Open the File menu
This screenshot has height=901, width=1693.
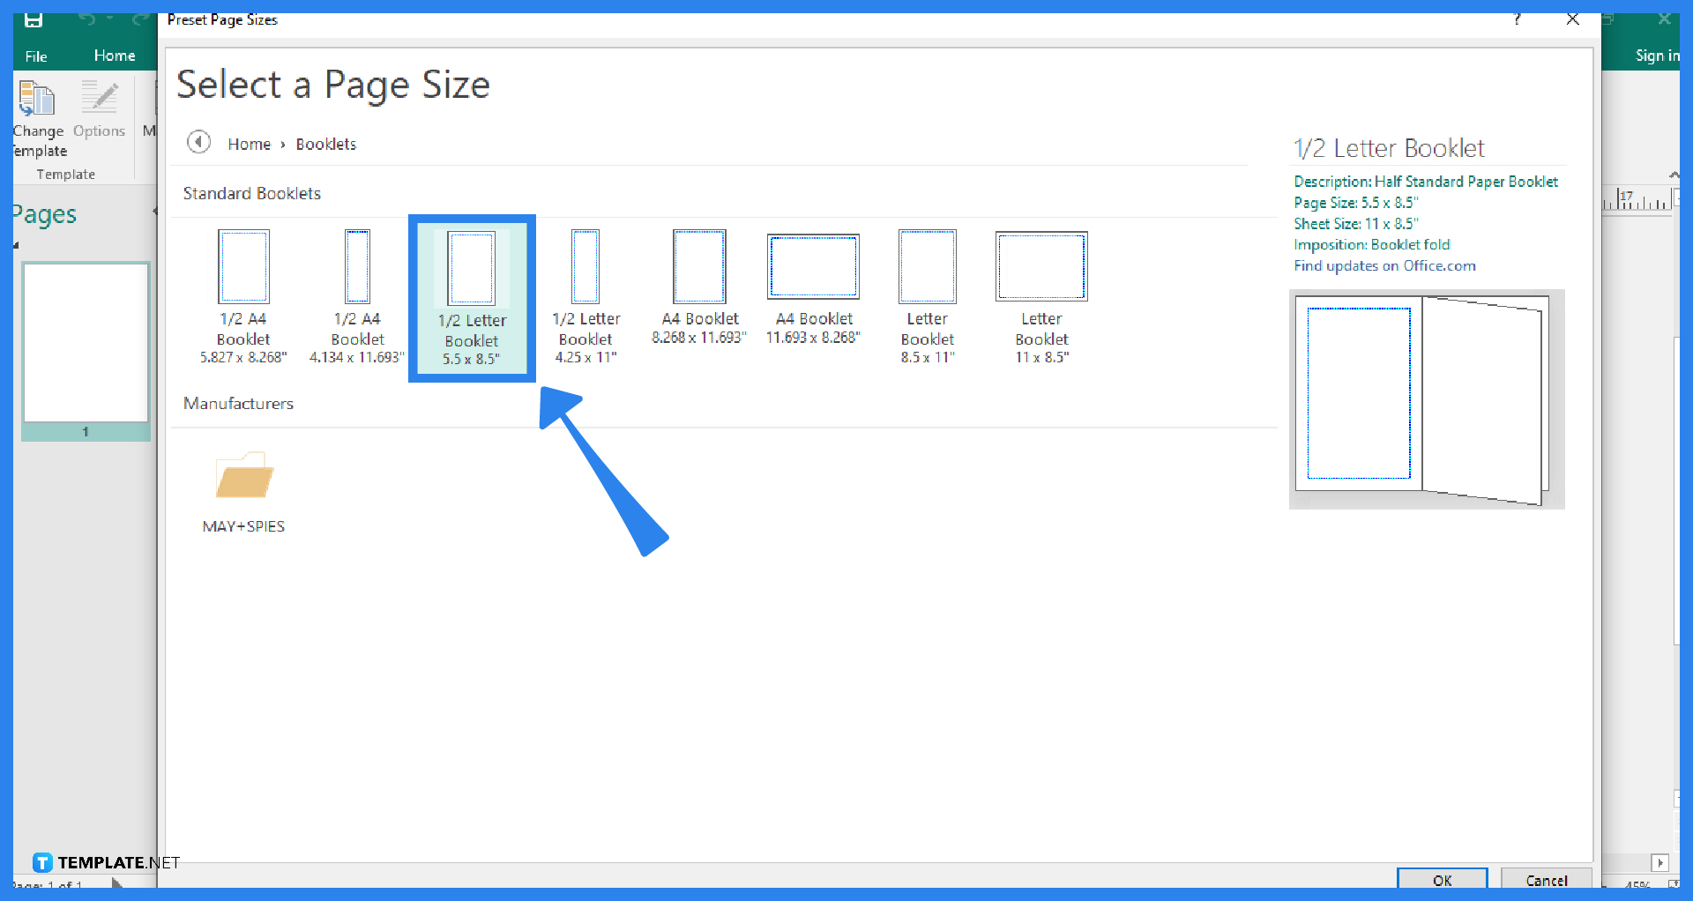[34, 56]
